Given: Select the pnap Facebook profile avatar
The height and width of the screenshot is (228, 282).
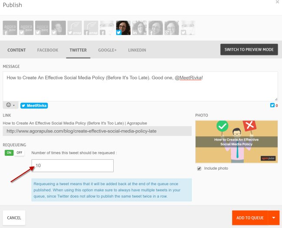Looking at the screenshot, I should pyautogui.click(x=91, y=28).
